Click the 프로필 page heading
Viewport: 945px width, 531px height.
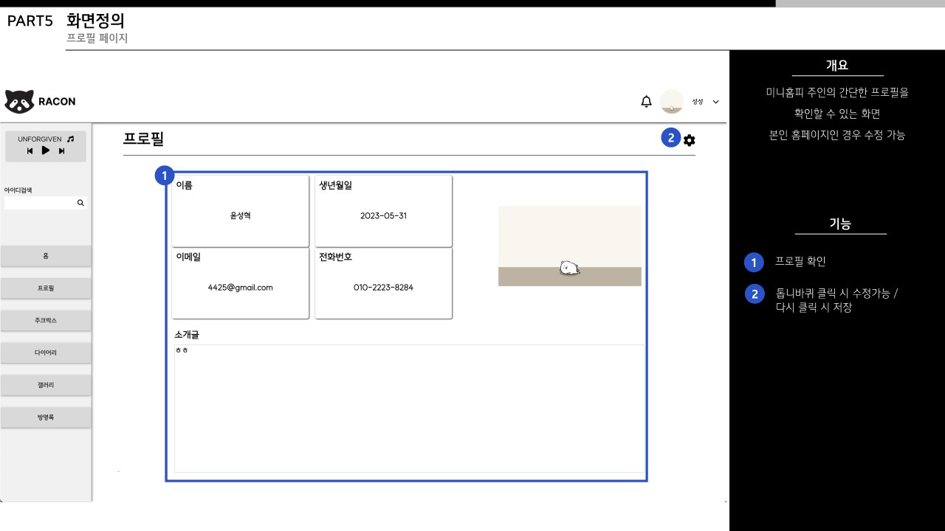143,139
